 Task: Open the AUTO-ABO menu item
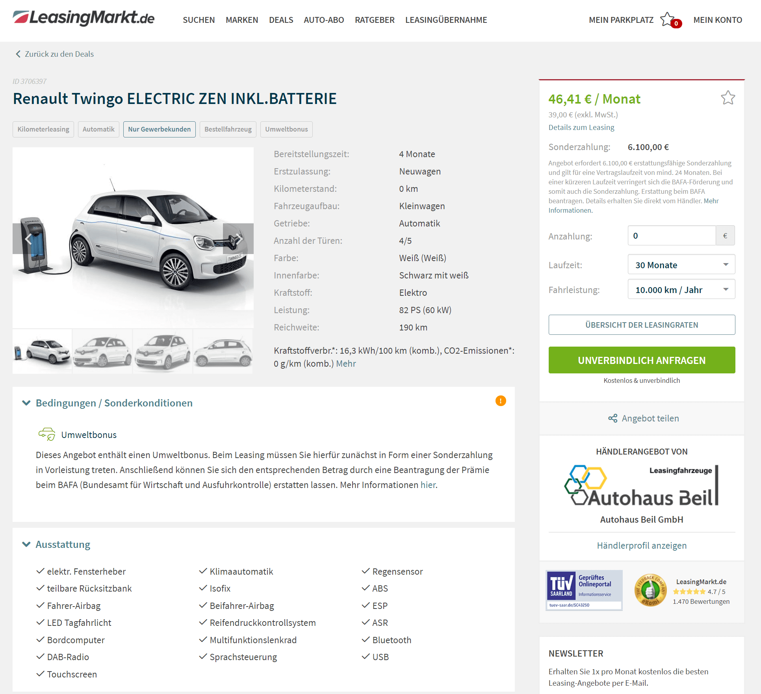tap(324, 20)
